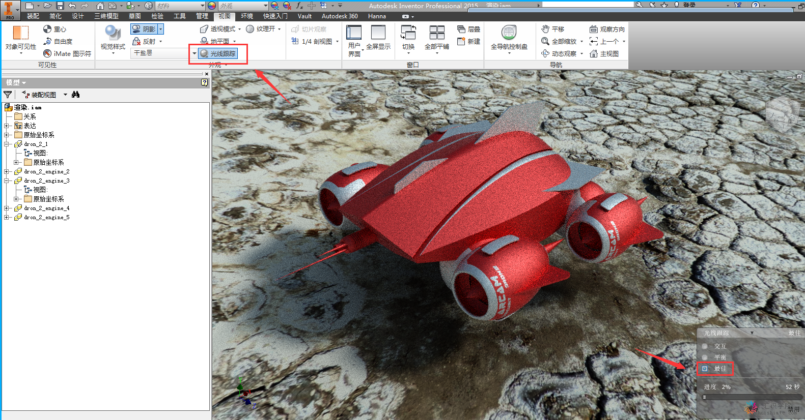Viewport: 805px width, 420px height.
Task: Switch to the 草图 sketch tab
Action: pos(135,16)
